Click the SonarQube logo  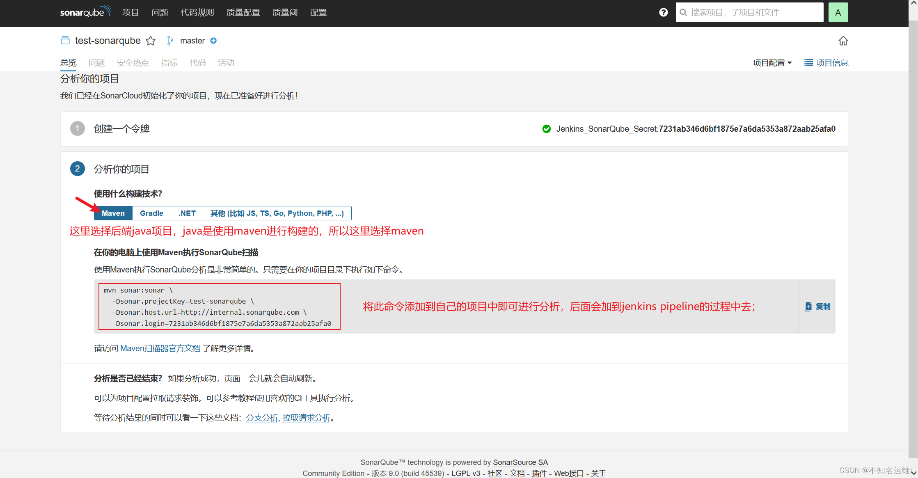point(85,12)
